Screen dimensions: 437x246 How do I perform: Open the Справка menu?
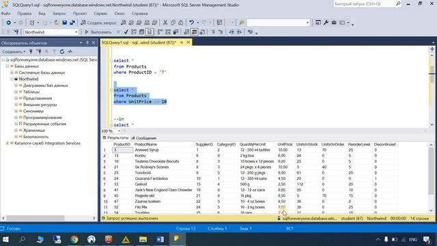point(139,14)
